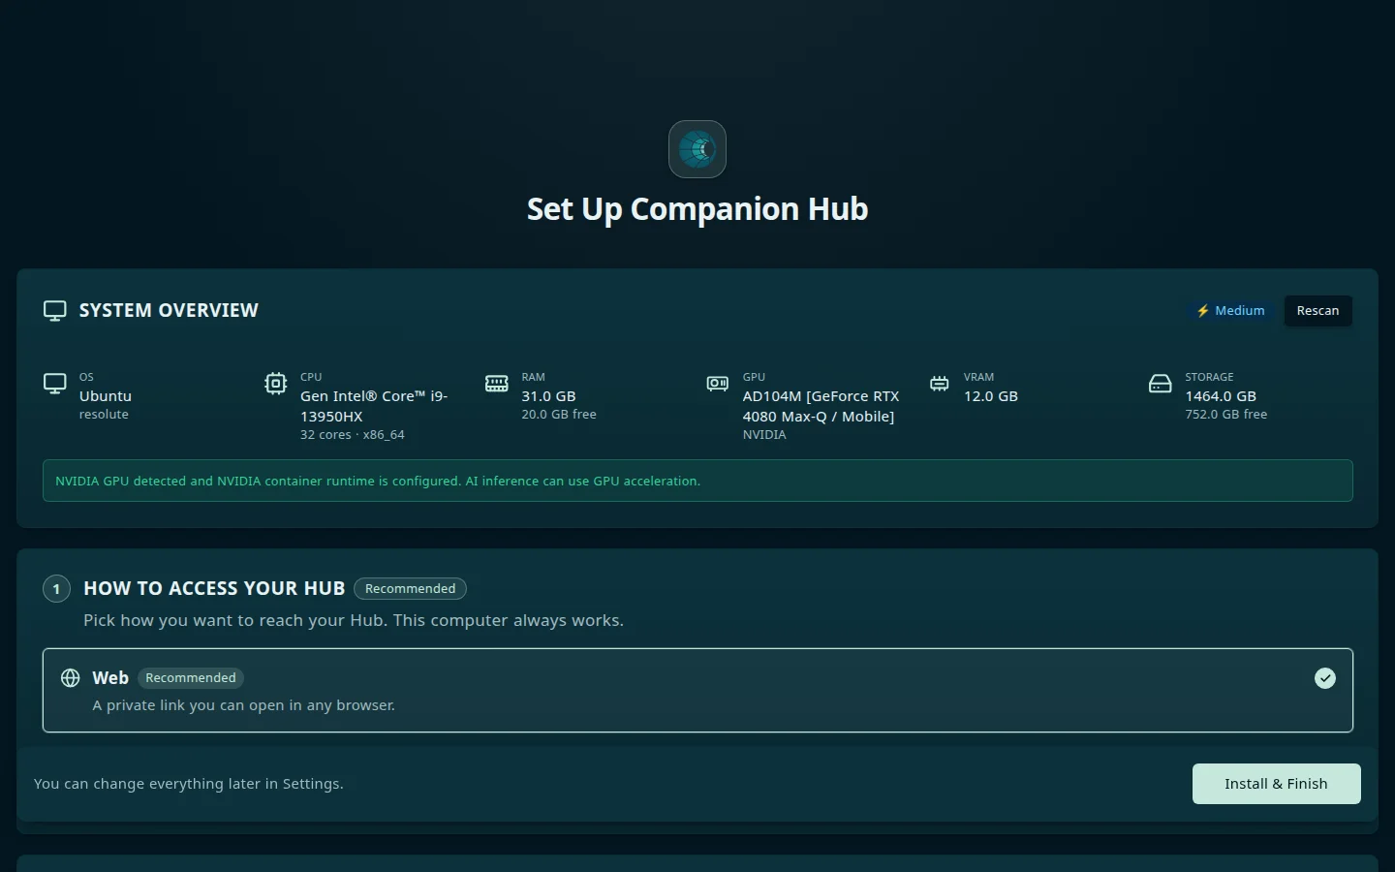
Task: Click 'A private link you can open in any browser.'
Action: [244, 705]
